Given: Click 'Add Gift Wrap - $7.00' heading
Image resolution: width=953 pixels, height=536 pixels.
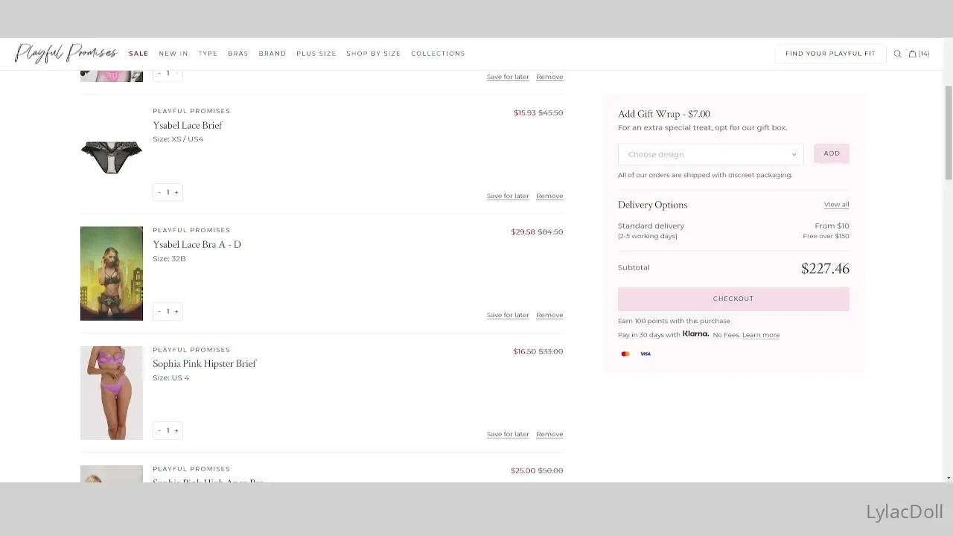Looking at the screenshot, I should (664, 114).
